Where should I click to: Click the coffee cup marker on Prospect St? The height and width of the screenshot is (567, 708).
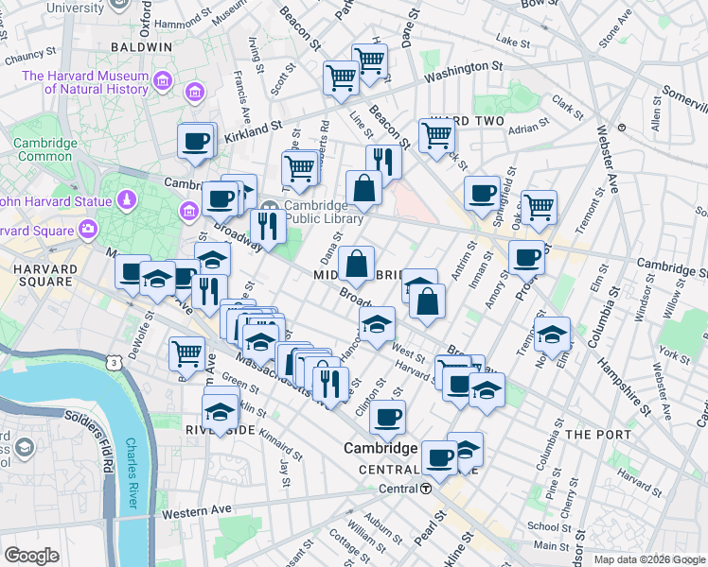tap(526, 259)
